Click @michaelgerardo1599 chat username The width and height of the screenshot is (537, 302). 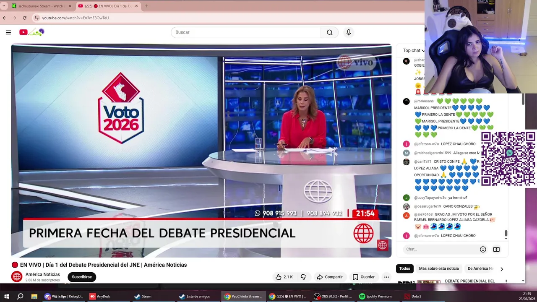(433, 153)
